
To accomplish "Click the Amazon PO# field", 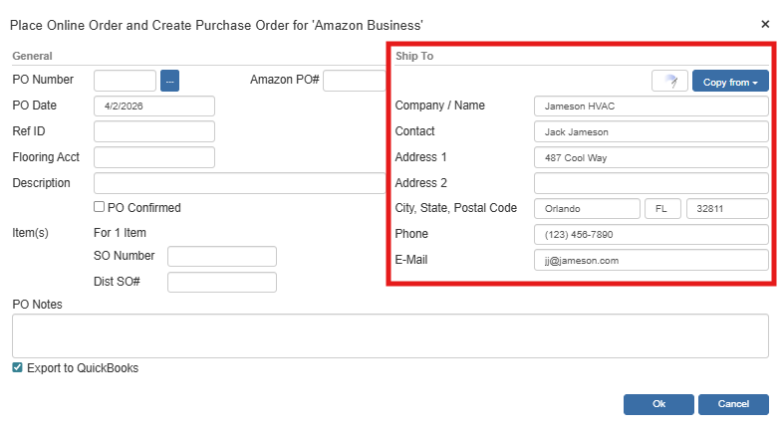I will point(354,81).
